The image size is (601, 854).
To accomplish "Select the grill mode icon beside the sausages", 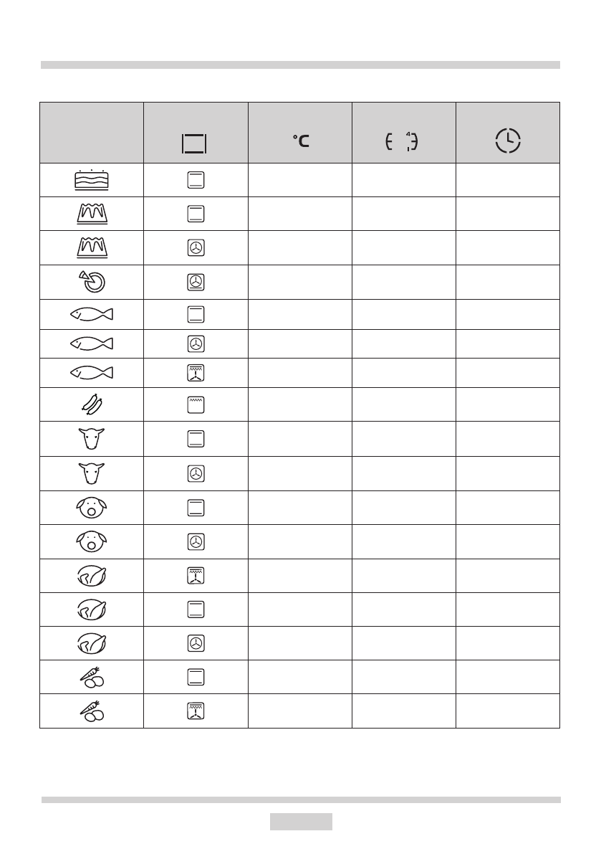I will pyautogui.click(x=196, y=406).
